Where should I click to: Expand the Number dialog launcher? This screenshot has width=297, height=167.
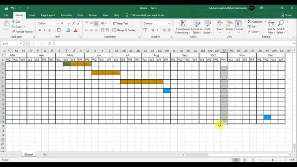pyautogui.click(x=171, y=37)
